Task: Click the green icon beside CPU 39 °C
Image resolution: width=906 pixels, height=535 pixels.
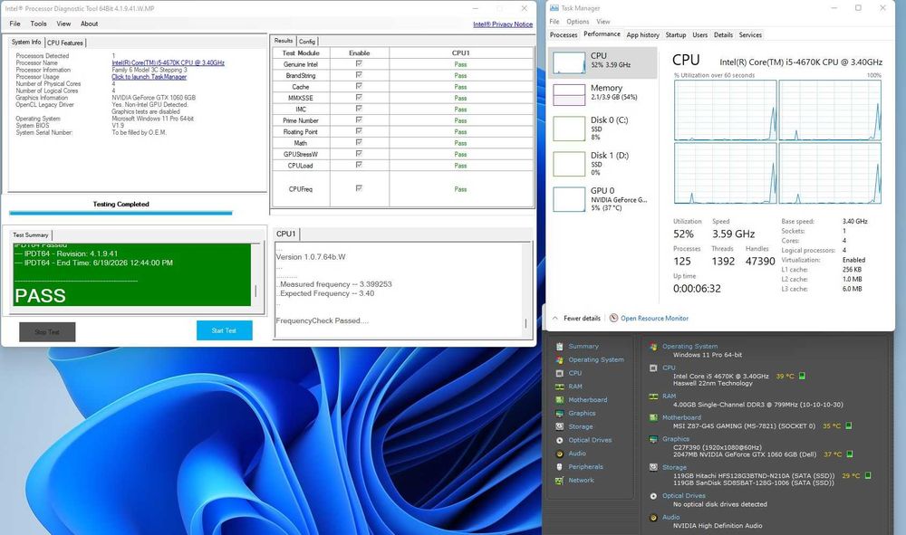Action: click(x=802, y=376)
